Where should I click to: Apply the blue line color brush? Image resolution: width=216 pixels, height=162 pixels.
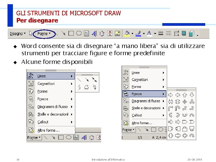[x=138, y=34]
